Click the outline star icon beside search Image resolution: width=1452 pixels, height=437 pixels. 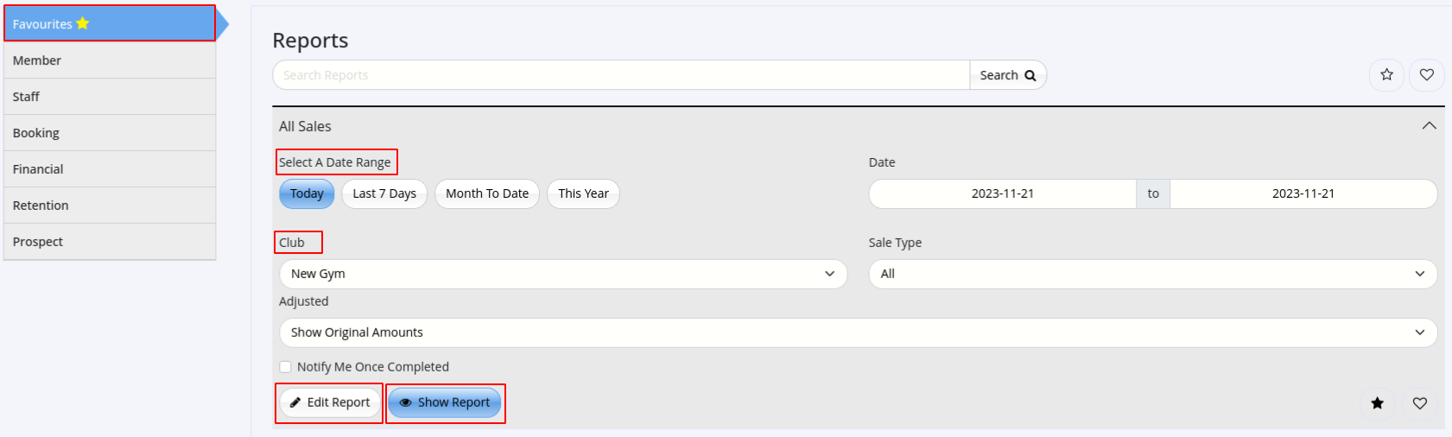tap(1386, 75)
